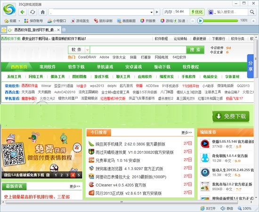Click the 免费下载 green button
Viewport: 259px width, 212px height.
(x=231, y=116)
